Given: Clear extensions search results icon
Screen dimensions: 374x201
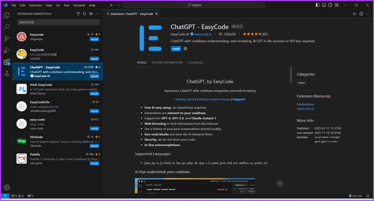Looking at the screenshot, I should click(91, 14).
